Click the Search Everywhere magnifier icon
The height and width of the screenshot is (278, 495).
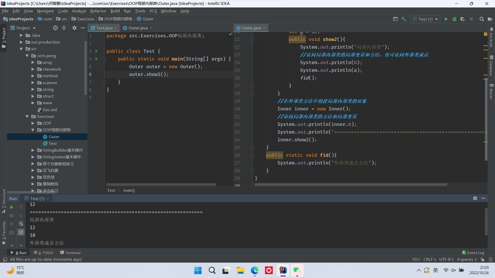pos(482,19)
